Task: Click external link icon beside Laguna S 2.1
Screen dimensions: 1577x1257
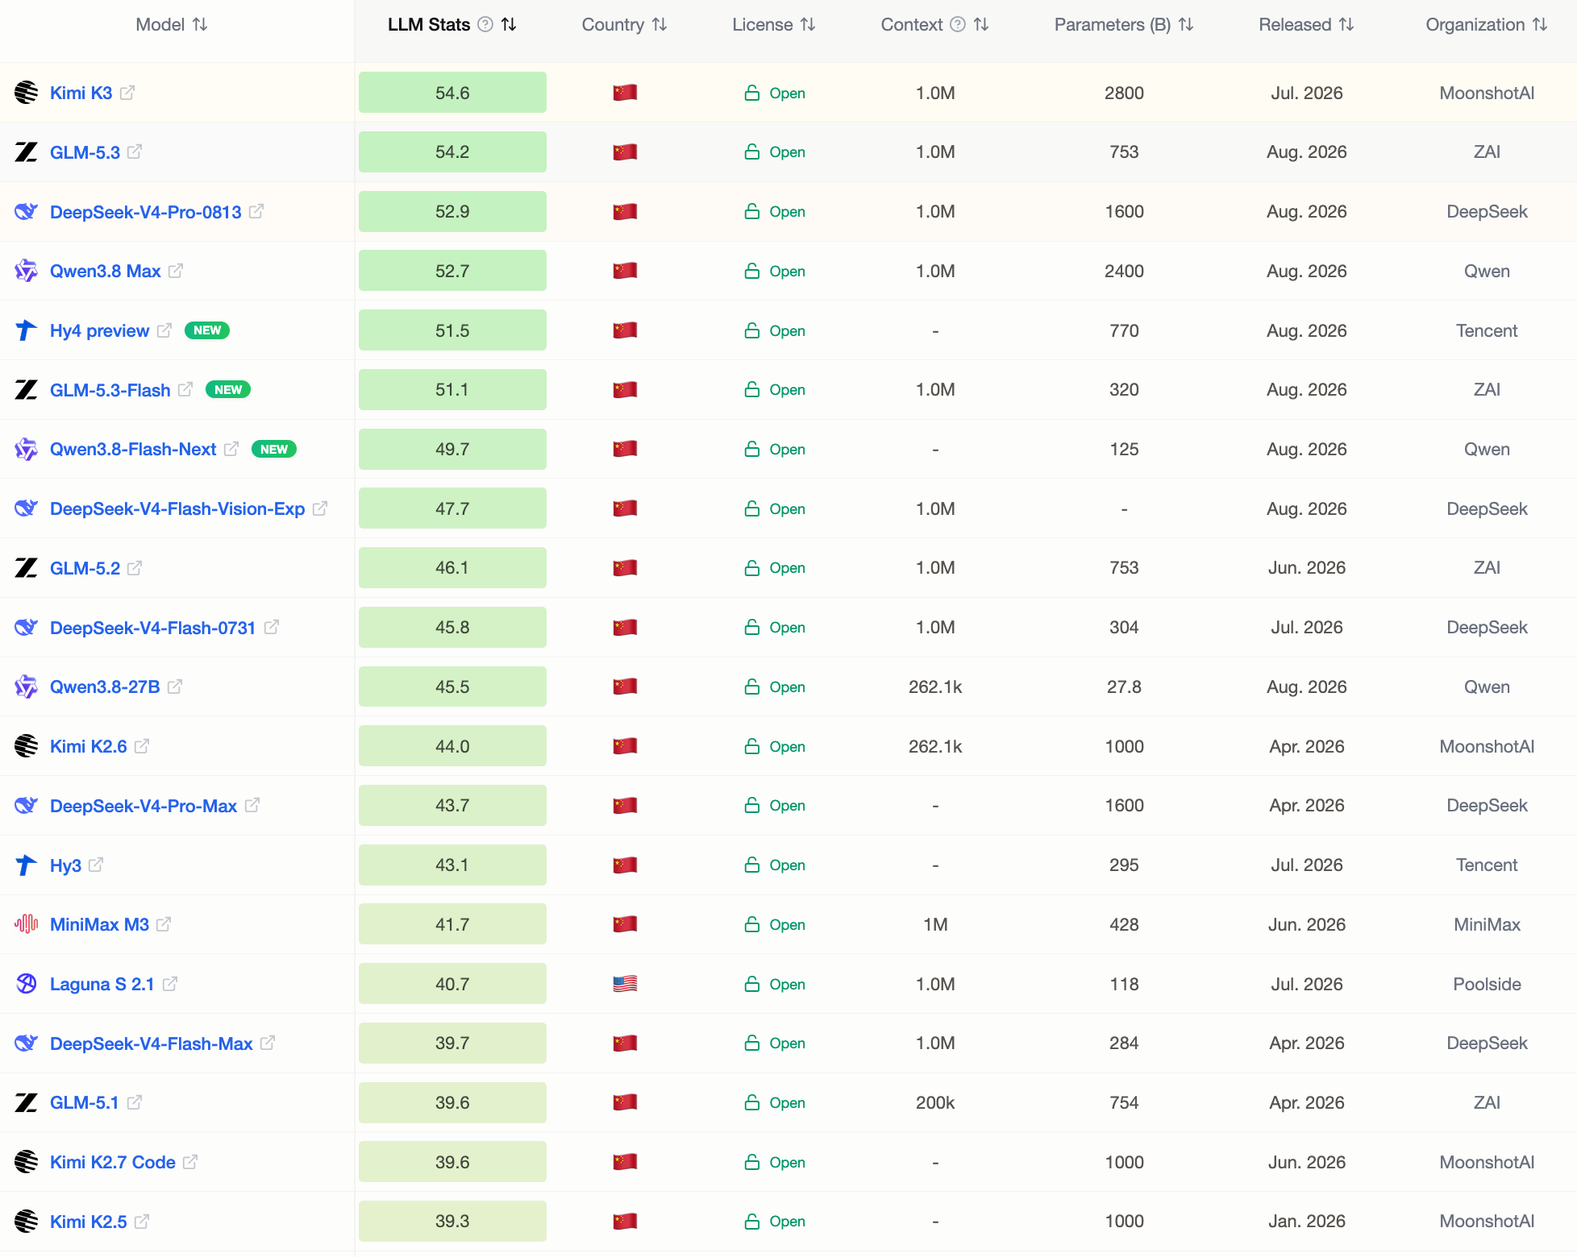Action: [x=170, y=984]
